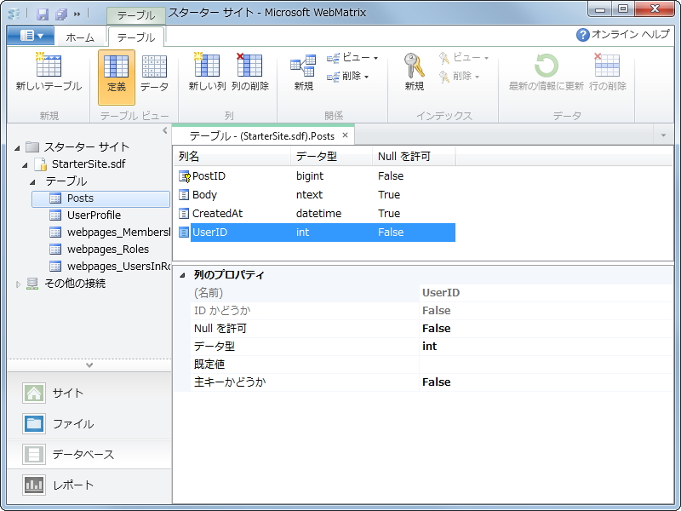Select the PostID primary key row icon
This screenshot has height=511, width=681.
184,176
